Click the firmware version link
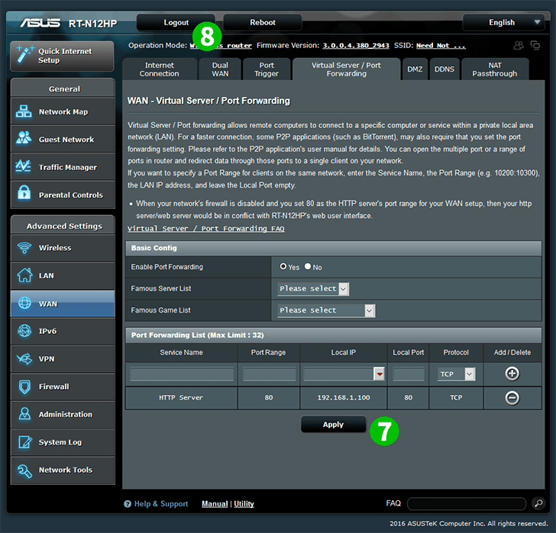Viewport: 556px width, 533px height. click(x=356, y=46)
